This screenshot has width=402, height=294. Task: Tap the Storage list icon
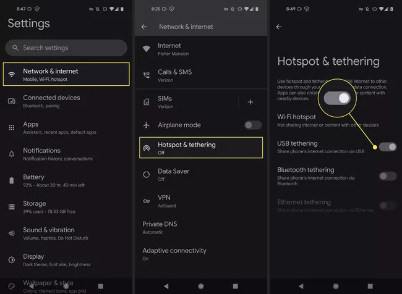(12, 207)
